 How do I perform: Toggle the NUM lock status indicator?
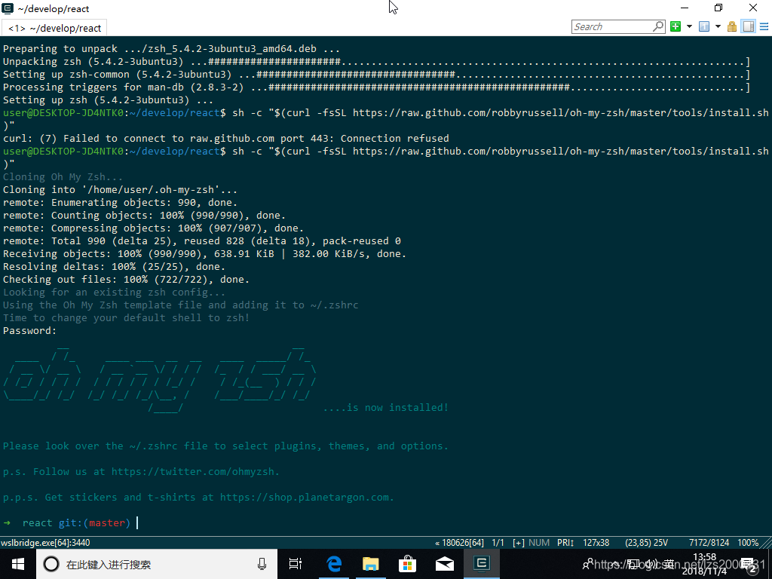tap(538, 543)
